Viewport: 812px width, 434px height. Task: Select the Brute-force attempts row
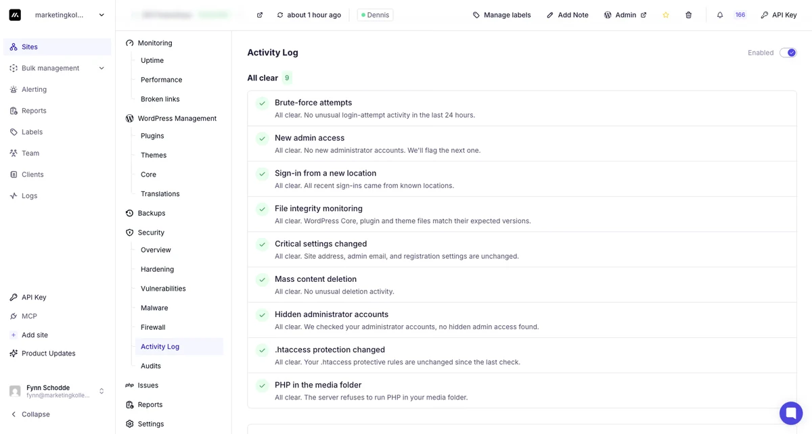pos(522,108)
